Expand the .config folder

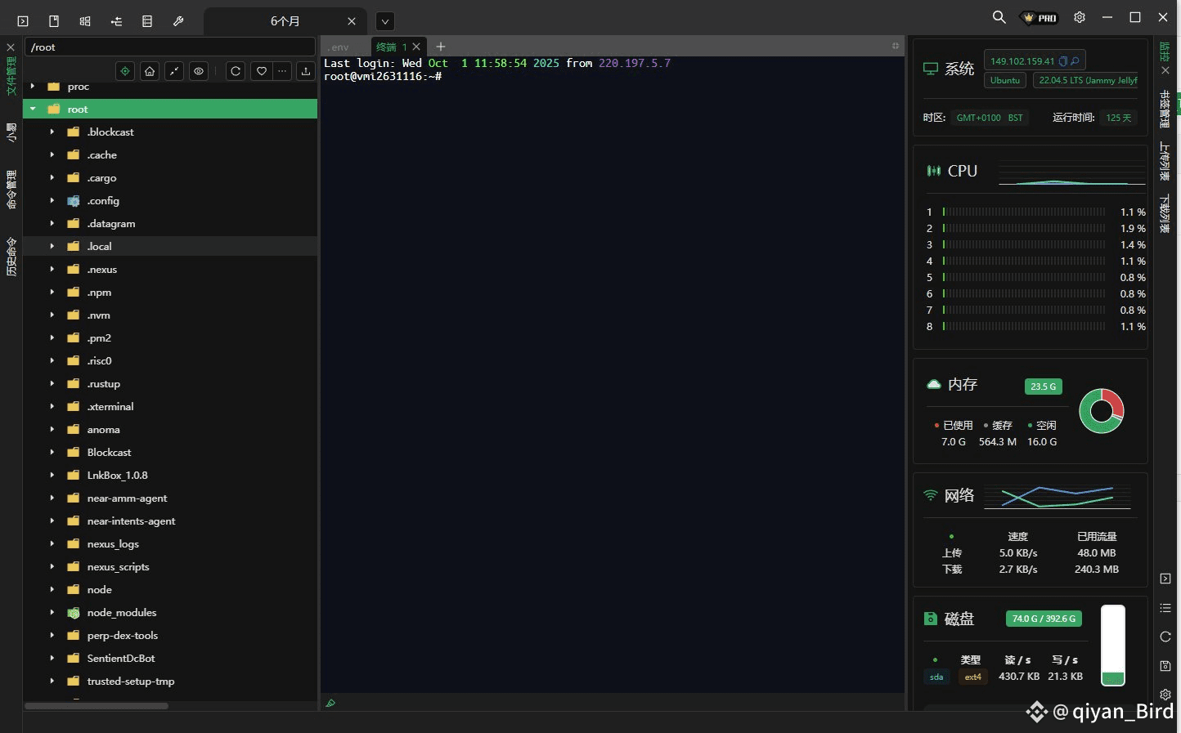coord(52,201)
